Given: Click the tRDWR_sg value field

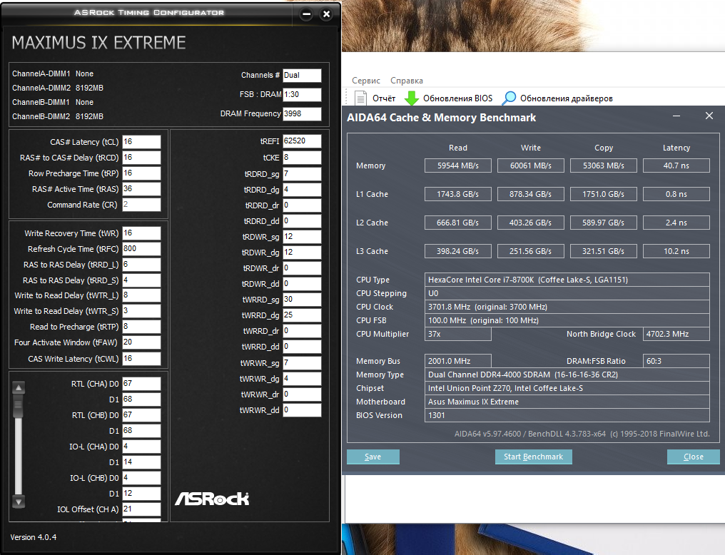Looking at the screenshot, I should pos(302,237).
